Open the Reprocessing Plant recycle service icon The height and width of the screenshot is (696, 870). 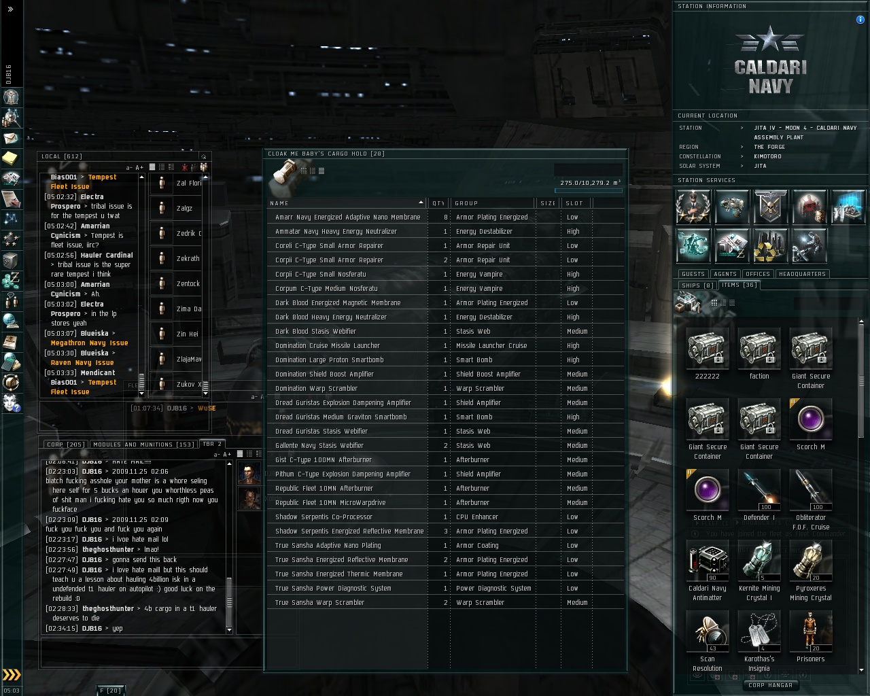point(771,245)
